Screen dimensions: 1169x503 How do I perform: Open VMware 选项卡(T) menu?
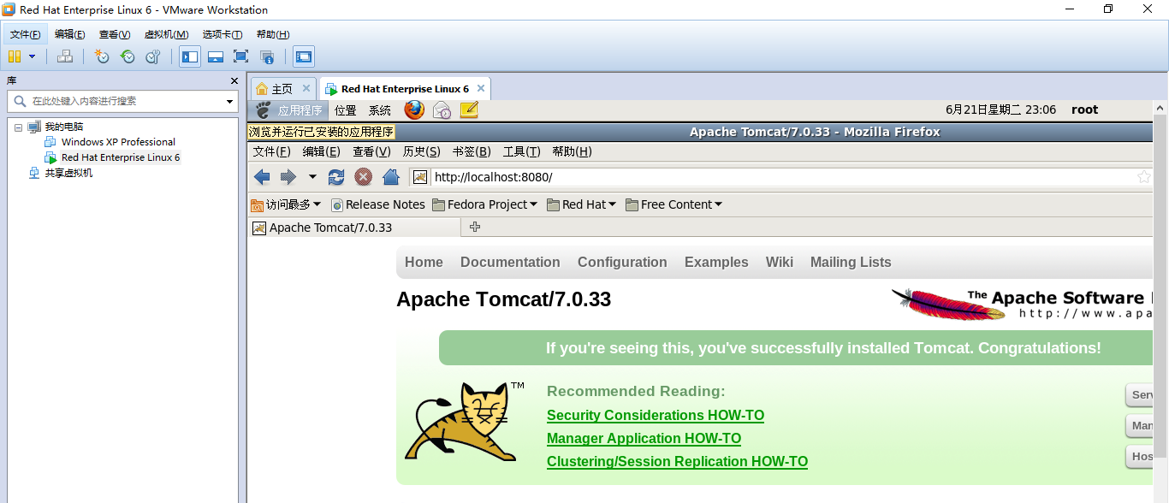click(223, 34)
